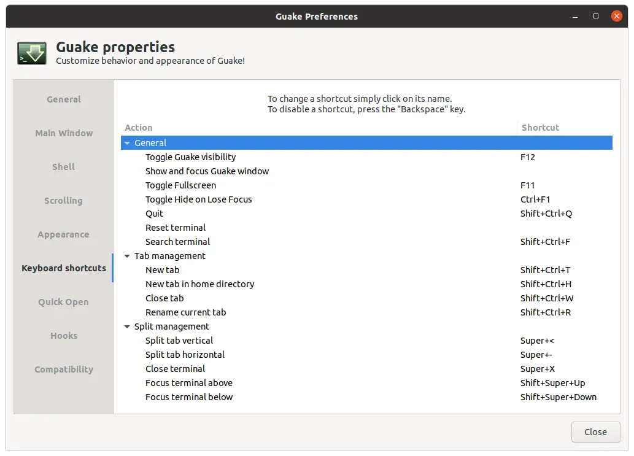This screenshot has width=634, height=456.
Task: Collapse the General shortcuts group
Action: click(127, 143)
